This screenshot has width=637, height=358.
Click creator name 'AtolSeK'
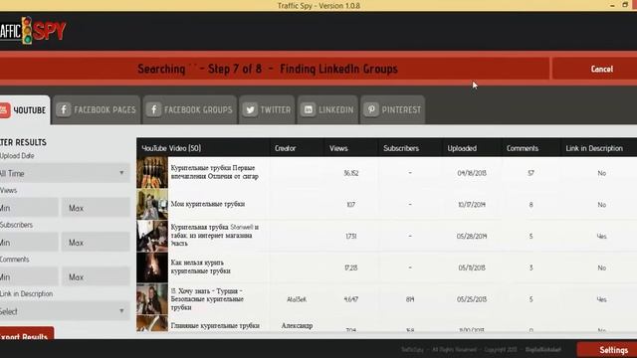(x=297, y=299)
